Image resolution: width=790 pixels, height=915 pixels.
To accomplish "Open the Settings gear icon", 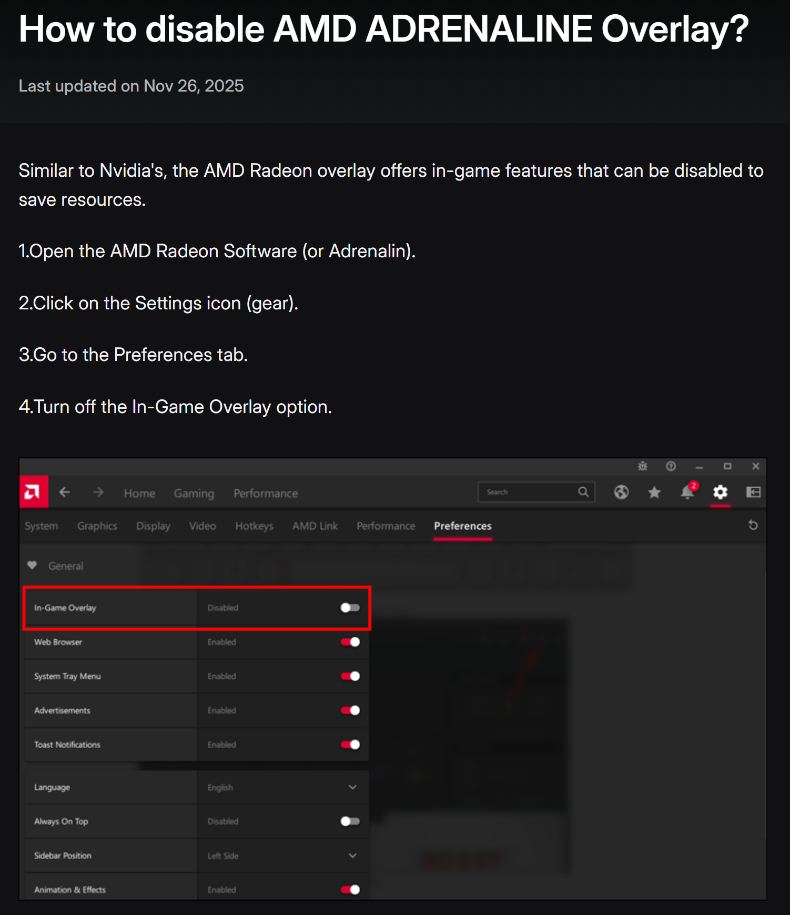I will 720,492.
